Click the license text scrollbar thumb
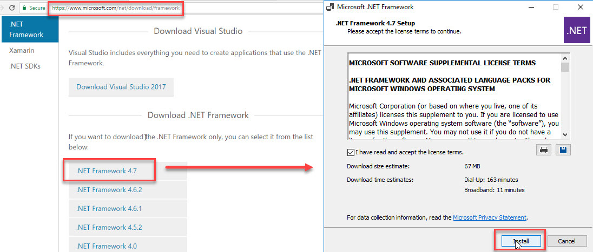This screenshot has width=593, height=252. click(565, 67)
